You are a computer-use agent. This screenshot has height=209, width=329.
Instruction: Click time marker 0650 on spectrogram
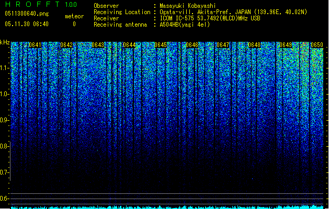point(317,45)
